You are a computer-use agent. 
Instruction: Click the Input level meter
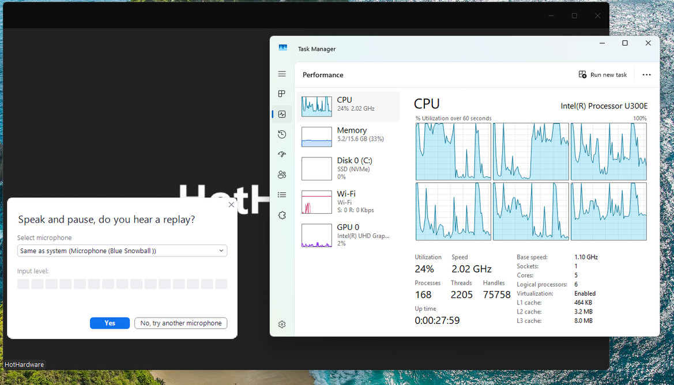122,284
